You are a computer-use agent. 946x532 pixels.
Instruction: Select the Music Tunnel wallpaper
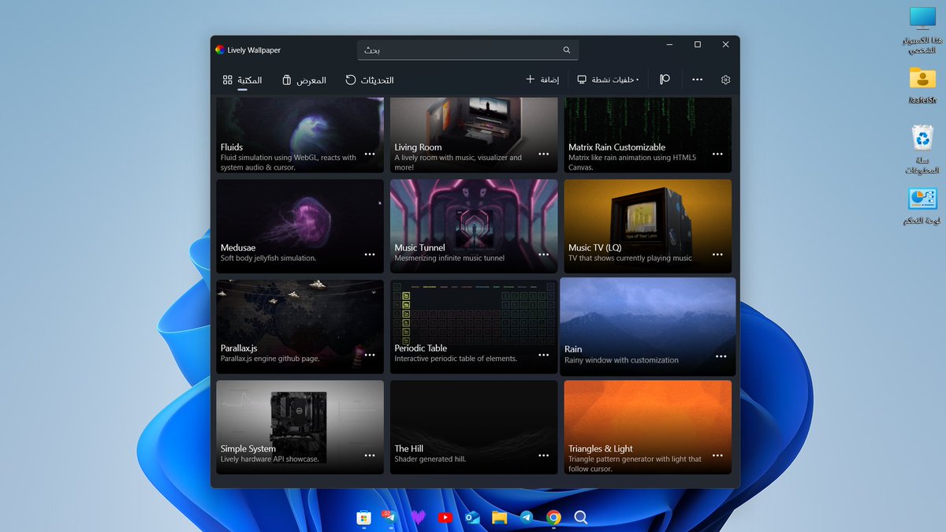point(474,226)
